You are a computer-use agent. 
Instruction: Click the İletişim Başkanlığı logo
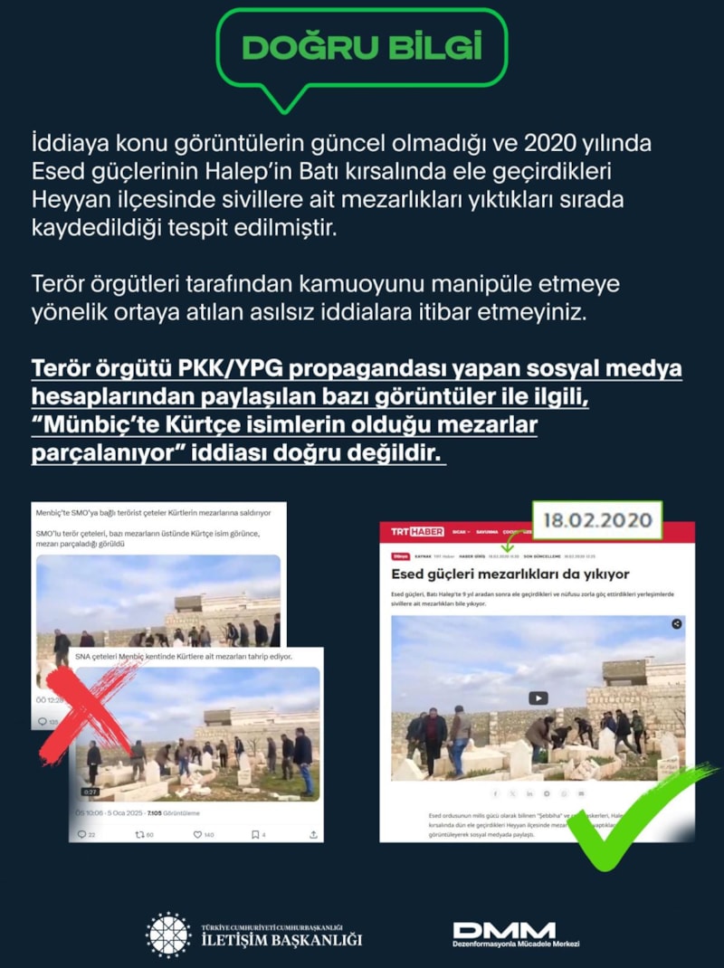point(254,935)
